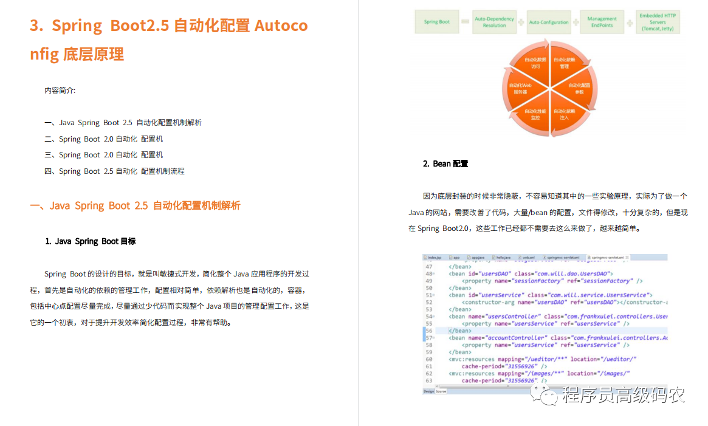Click the page title '3. Spring Boot2.5 自动化配置 Autoconfig 底层原理'
Image resolution: width=708 pixels, height=426 pixels.
pos(169,40)
